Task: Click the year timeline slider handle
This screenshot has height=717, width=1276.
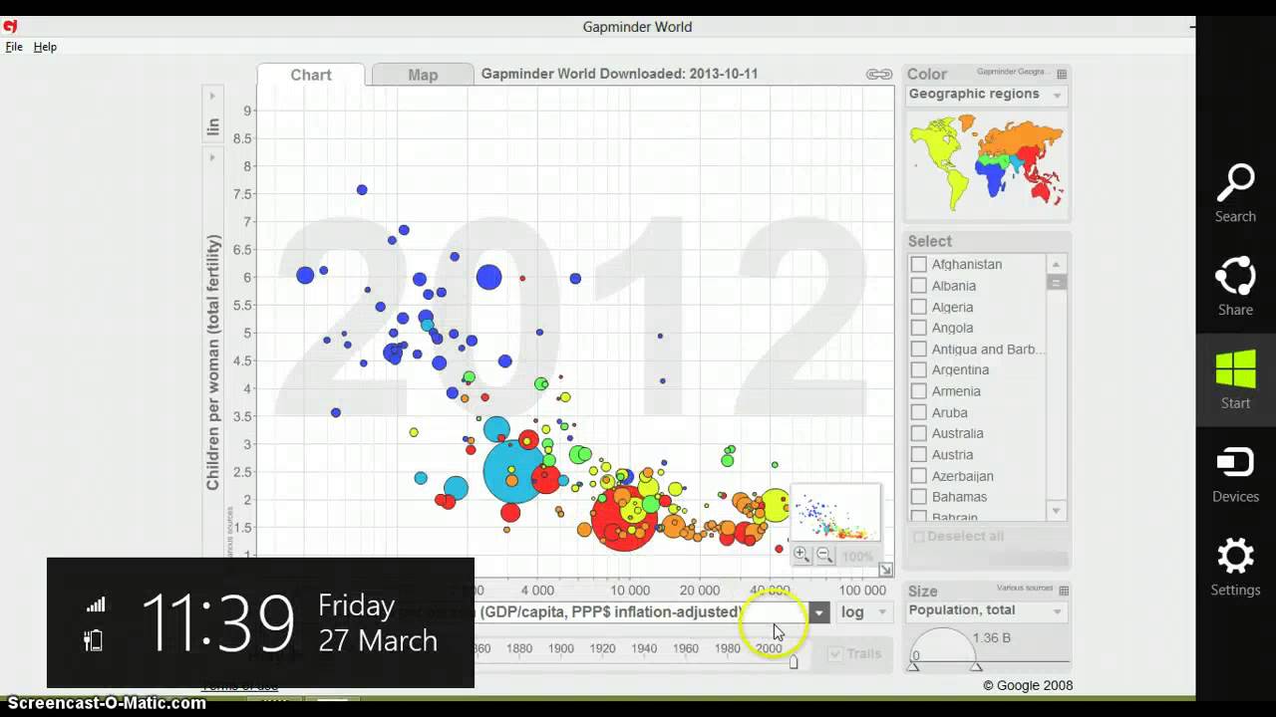Action: pyautogui.click(x=794, y=661)
